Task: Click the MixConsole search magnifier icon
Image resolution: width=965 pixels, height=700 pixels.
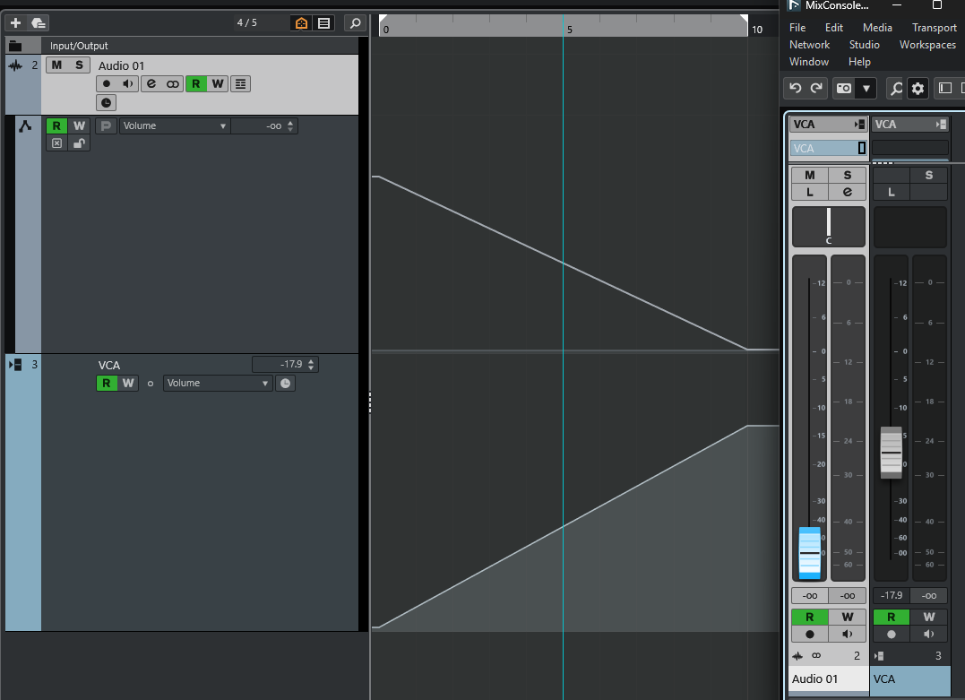Action: 895,88
